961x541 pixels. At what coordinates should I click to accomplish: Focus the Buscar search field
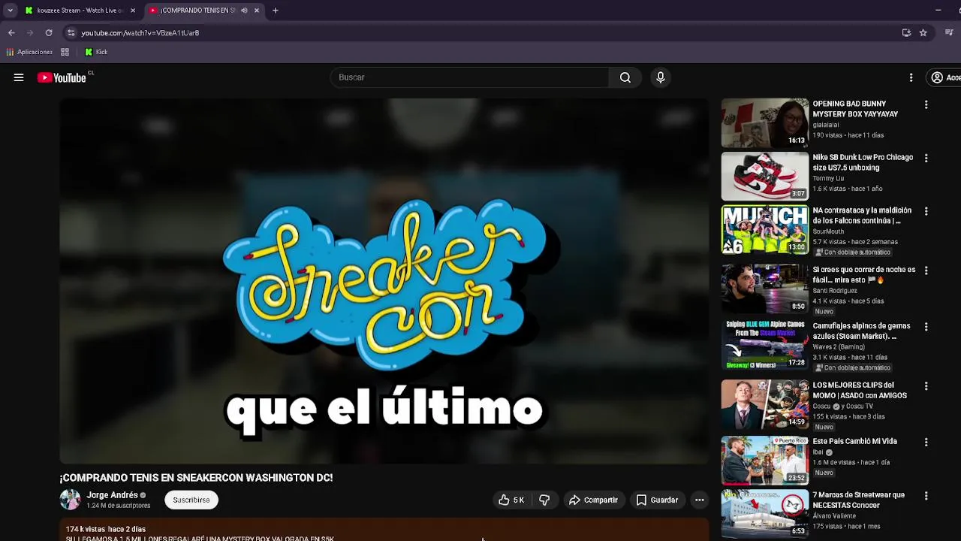[x=470, y=77]
